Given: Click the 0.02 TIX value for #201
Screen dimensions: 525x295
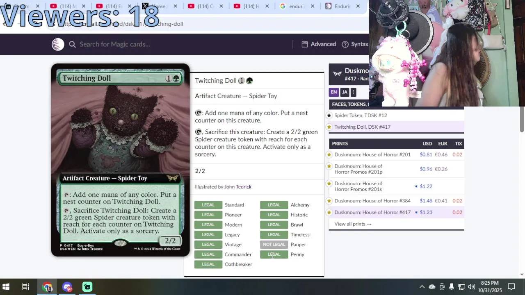Looking at the screenshot, I should (457, 154).
